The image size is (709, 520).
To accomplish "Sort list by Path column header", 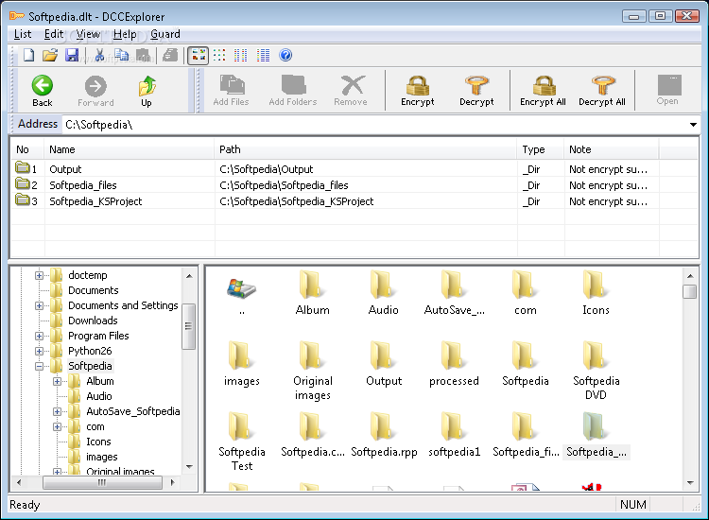I will pos(365,149).
